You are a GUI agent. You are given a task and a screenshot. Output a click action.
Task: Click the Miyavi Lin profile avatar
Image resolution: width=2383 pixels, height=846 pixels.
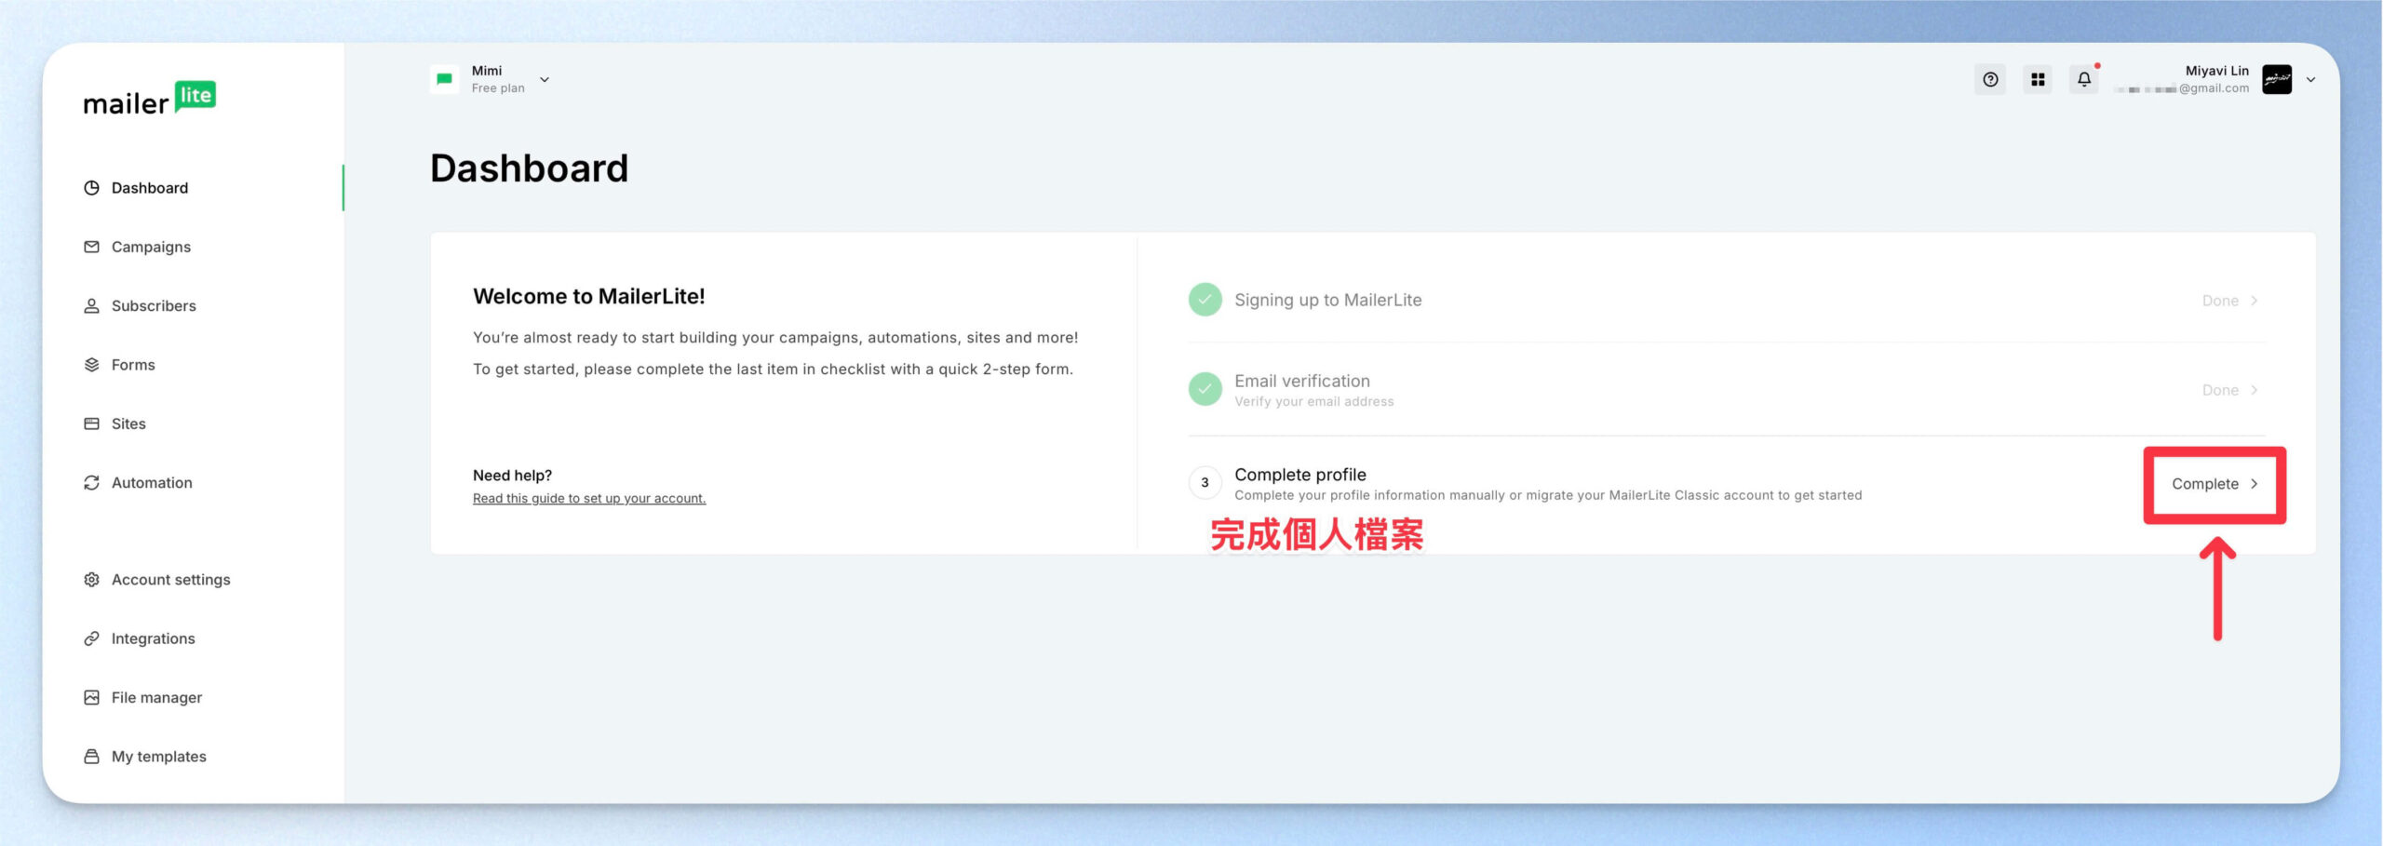[x=2277, y=80]
